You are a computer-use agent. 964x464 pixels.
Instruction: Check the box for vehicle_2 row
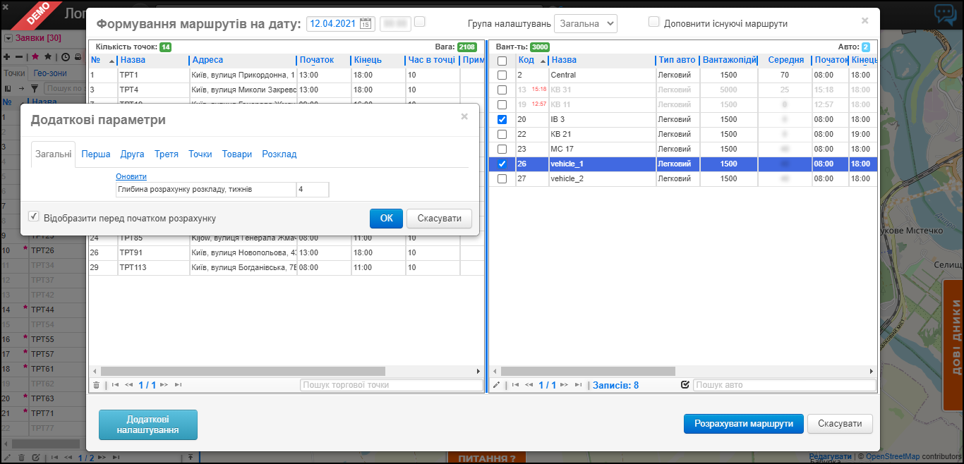pos(502,179)
